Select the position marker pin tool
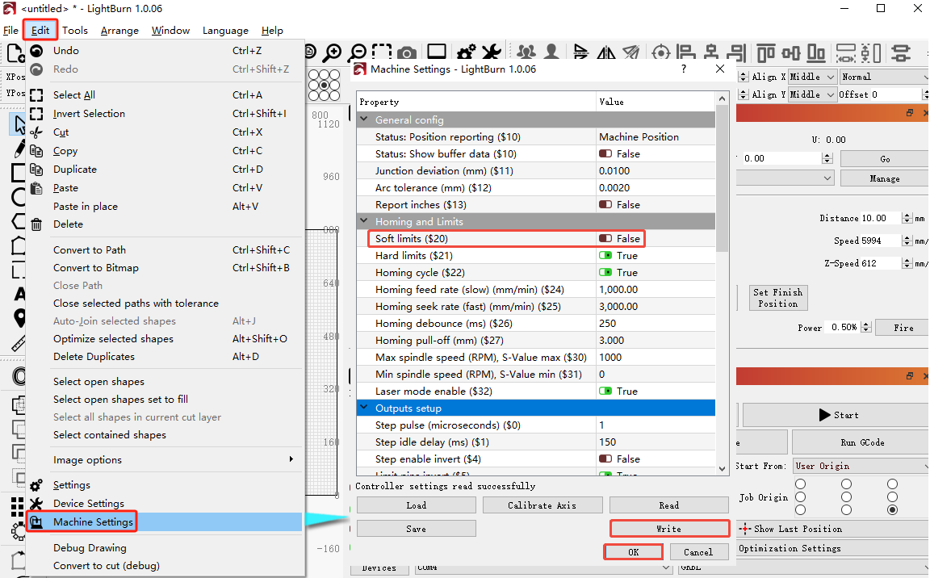The height and width of the screenshot is (578, 930). coord(19,318)
